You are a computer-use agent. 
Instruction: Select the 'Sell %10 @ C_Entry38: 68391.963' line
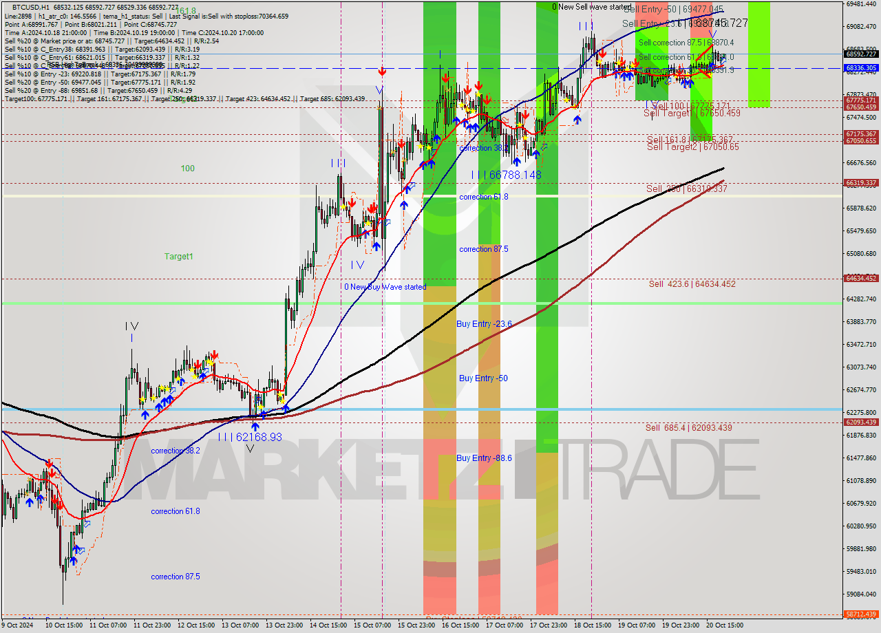(x=102, y=49)
